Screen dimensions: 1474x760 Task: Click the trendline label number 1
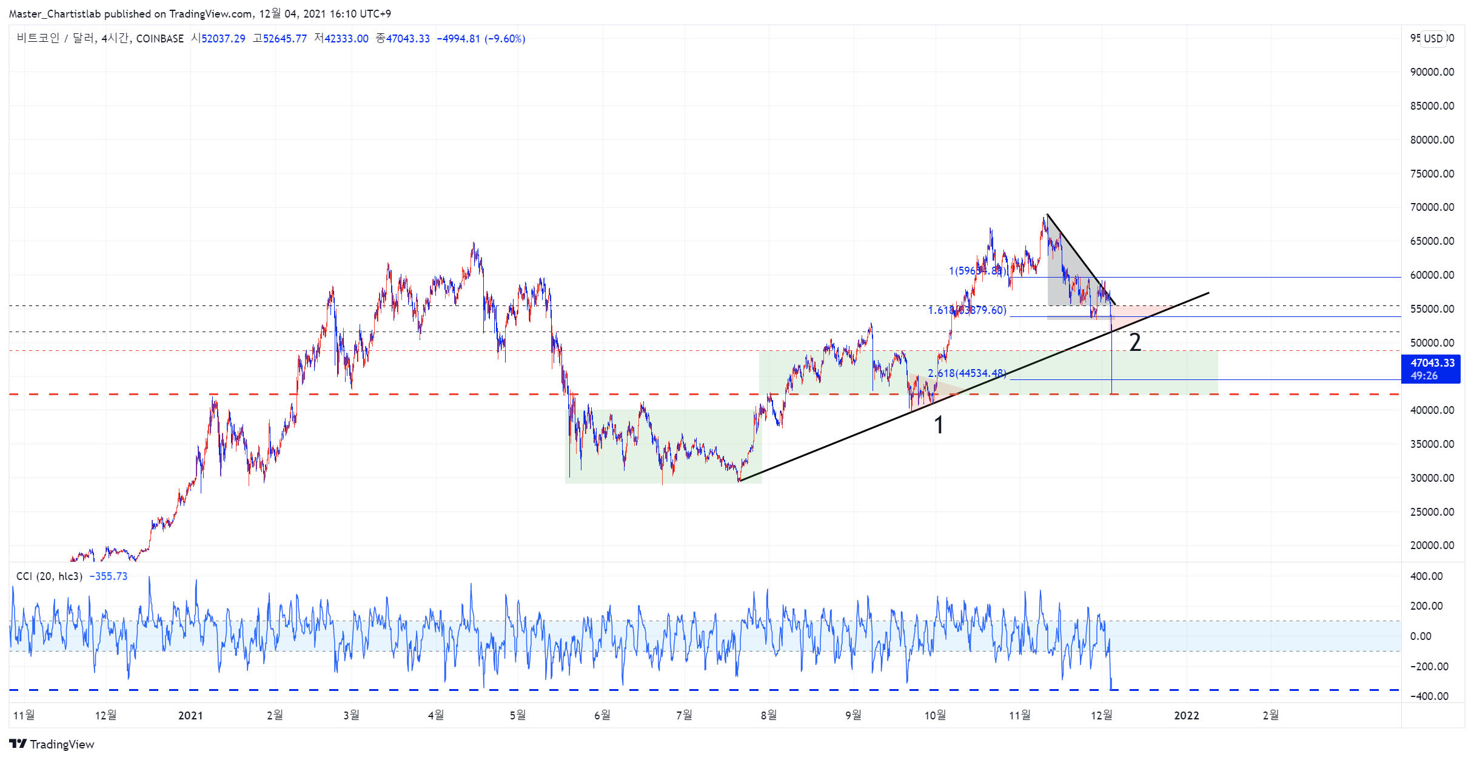(x=939, y=425)
